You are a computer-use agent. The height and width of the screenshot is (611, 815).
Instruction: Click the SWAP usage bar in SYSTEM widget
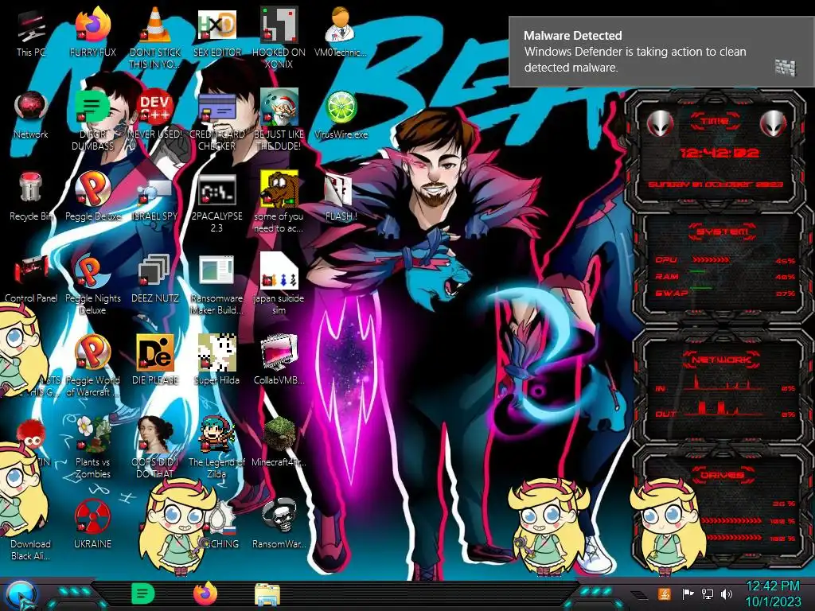pyautogui.click(x=700, y=287)
